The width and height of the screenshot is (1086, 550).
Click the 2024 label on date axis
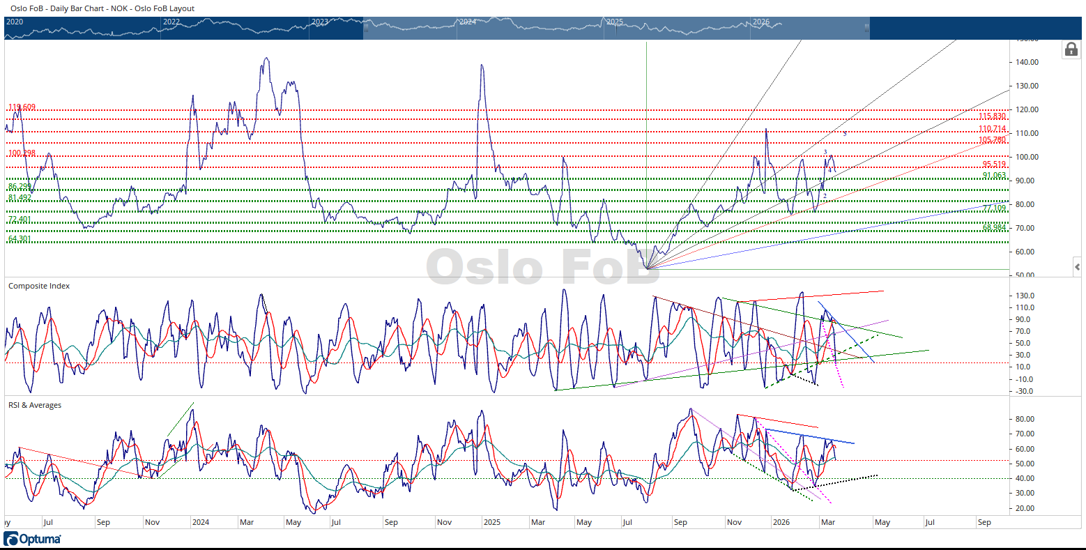(201, 522)
